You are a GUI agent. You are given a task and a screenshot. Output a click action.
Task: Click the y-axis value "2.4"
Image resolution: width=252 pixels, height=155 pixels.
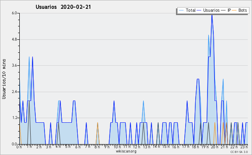pos(14,92)
